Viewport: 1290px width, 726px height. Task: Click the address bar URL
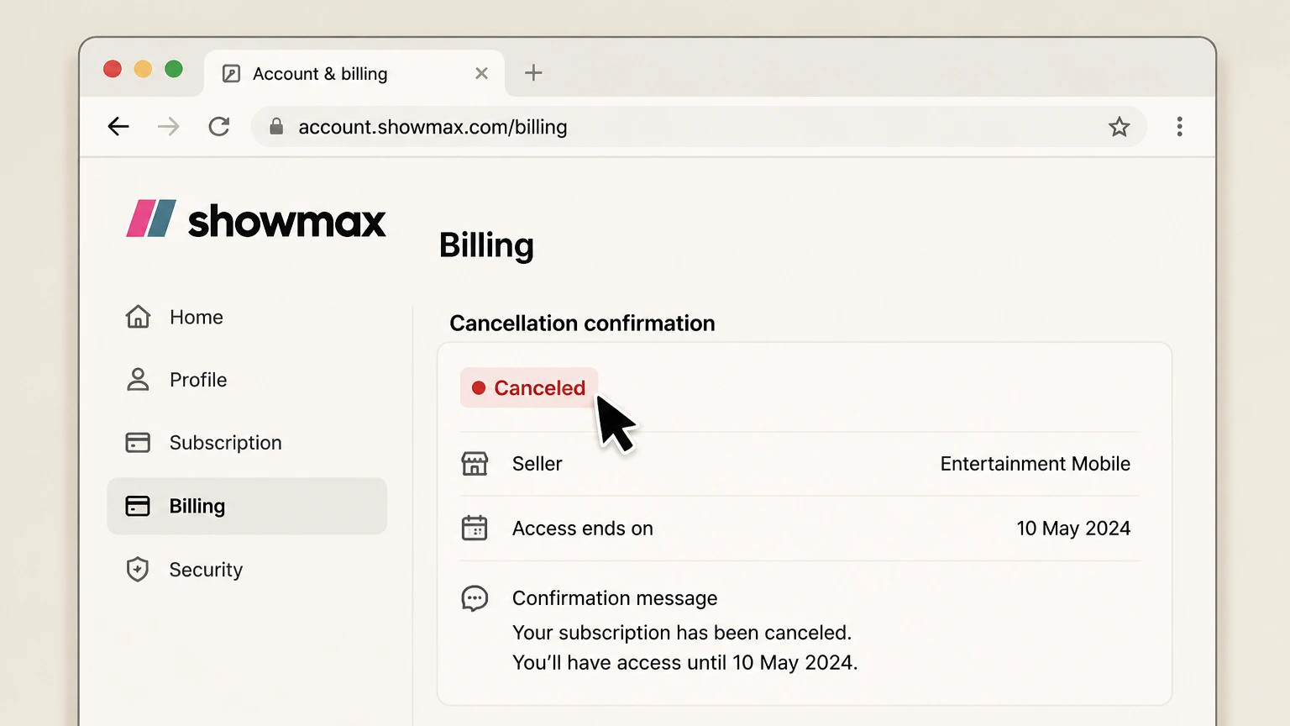pos(433,127)
